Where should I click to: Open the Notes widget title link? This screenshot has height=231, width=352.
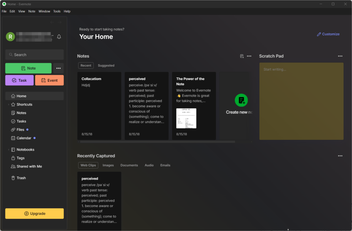pyautogui.click(x=83, y=56)
